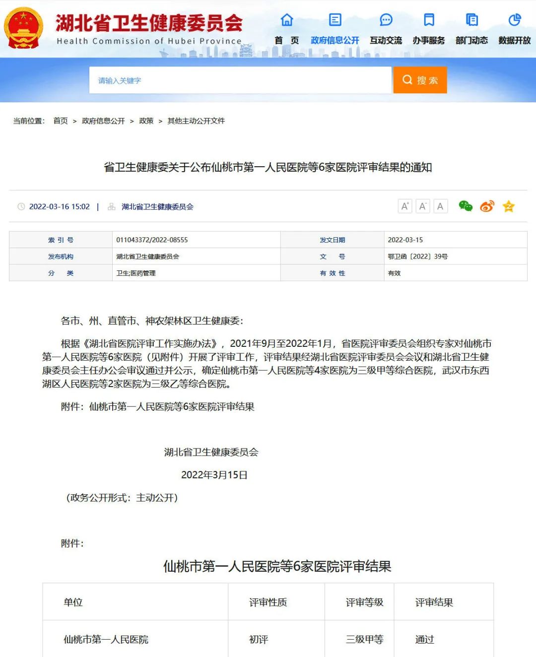Open 政府信息公开 navigation tab
The height and width of the screenshot is (657, 536).
point(335,40)
